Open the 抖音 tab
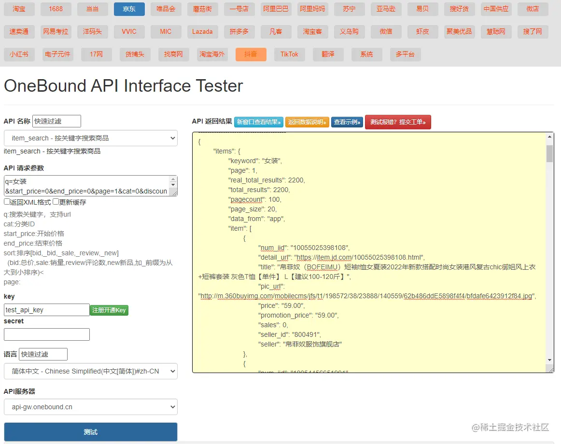 pyautogui.click(x=251, y=55)
